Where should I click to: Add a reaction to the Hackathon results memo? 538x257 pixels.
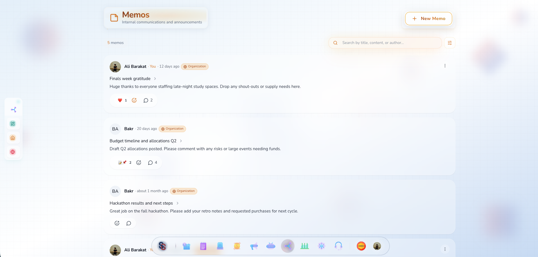[x=117, y=223]
